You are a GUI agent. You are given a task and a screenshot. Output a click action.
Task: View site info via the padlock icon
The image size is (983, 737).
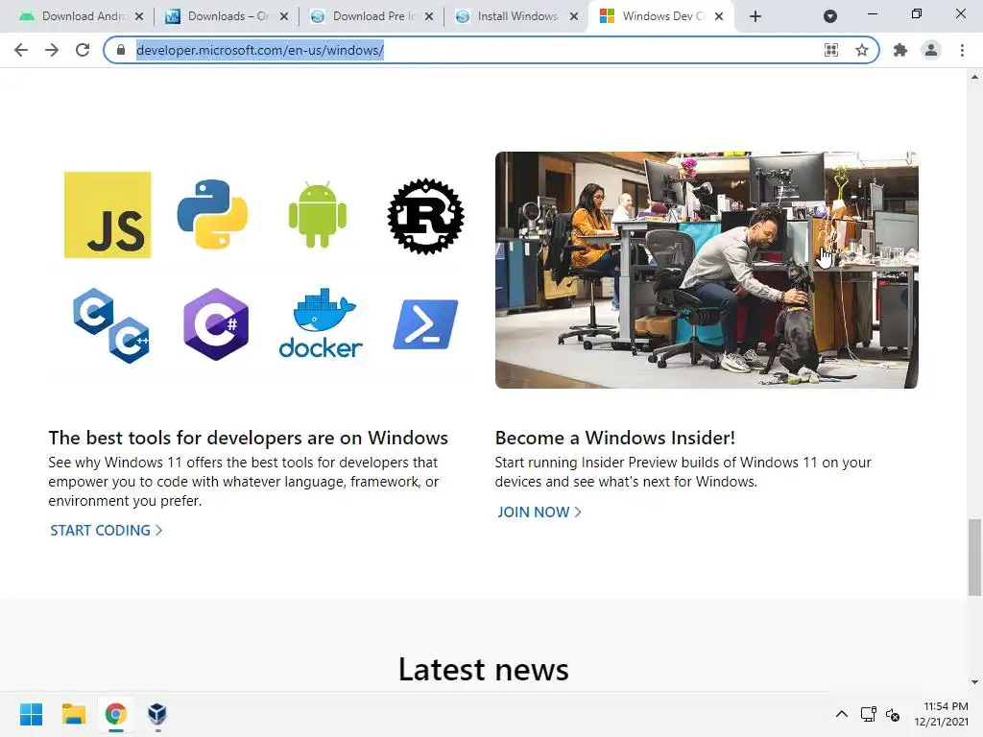point(121,50)
